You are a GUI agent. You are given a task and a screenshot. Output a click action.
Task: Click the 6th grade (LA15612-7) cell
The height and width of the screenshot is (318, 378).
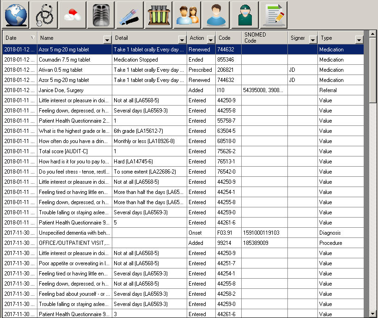(149, 131)
